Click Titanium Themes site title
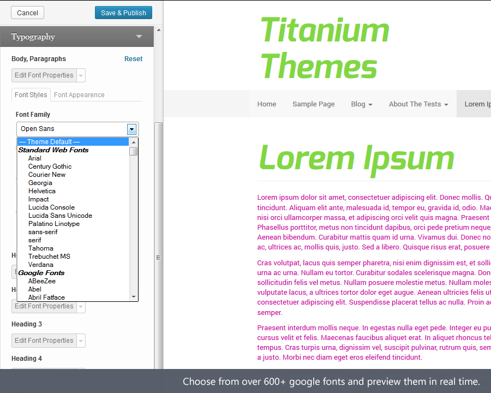Image resolution: width=491 pixels, height=393 pixels. 325,47
